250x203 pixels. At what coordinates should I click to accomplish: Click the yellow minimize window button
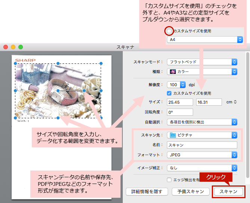click(13, 47)
